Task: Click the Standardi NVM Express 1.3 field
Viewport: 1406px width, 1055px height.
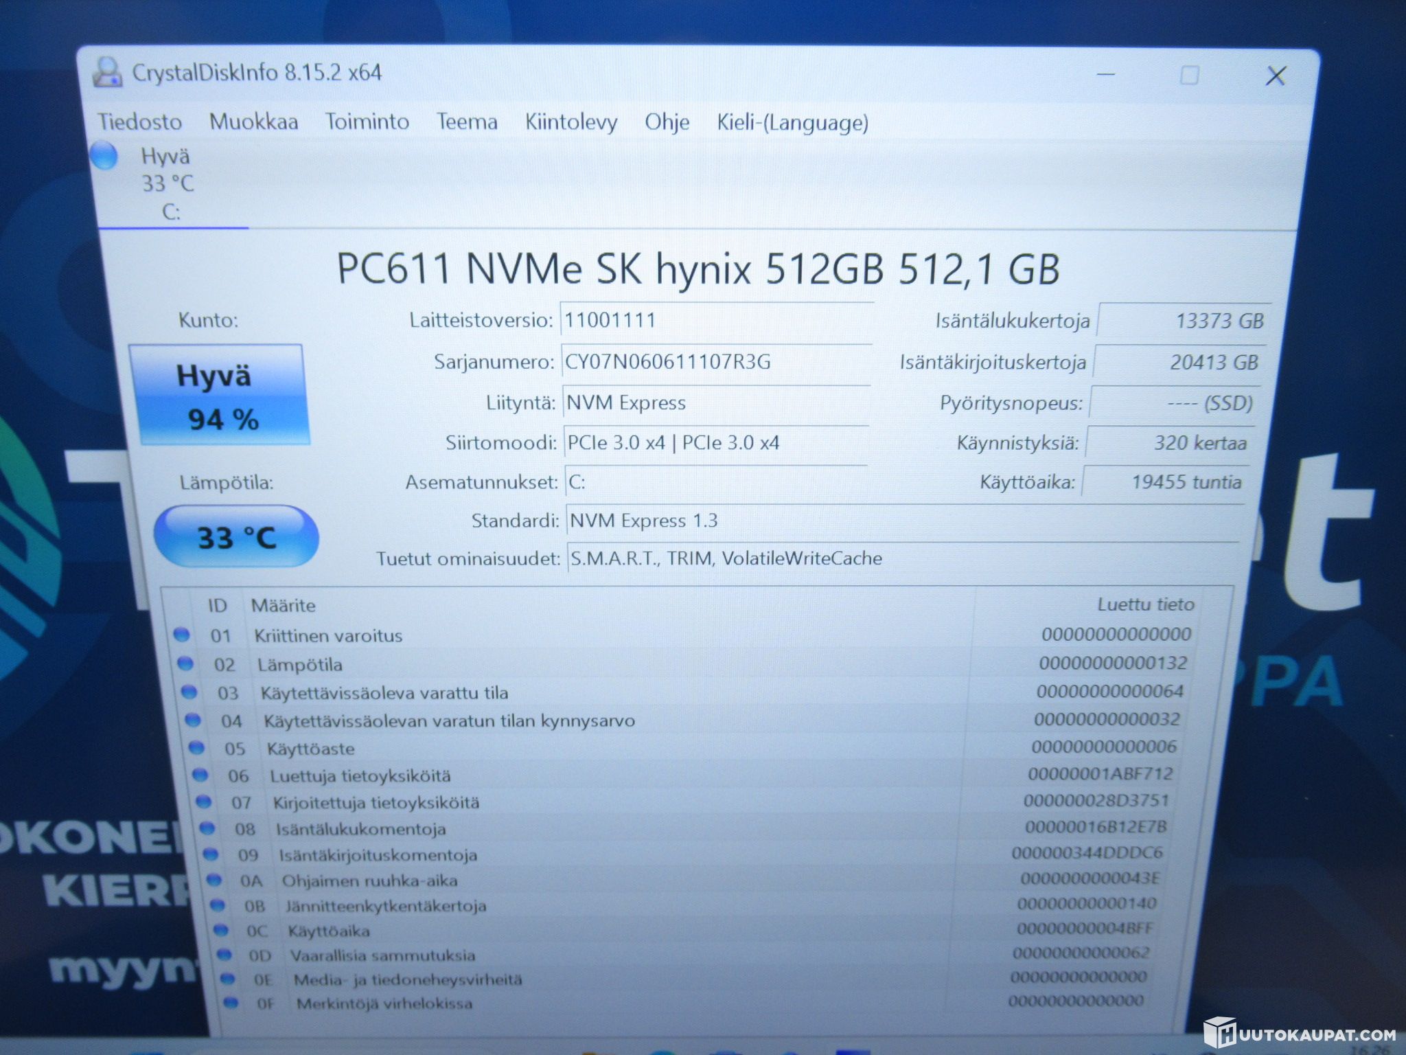Action: 905,521
